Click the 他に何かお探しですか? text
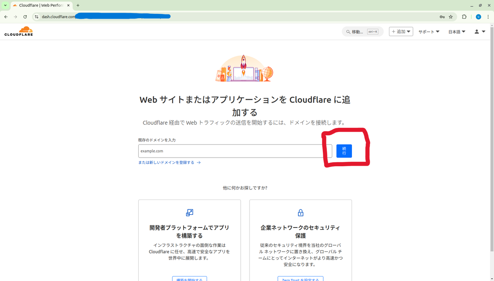The image size is (494, 281). [245, 188]
